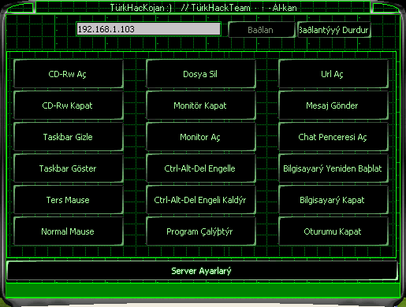406x307 pixels.
Task: Click the Monitor Aç button
Action: pyautogui.click(x=201, y=137)
